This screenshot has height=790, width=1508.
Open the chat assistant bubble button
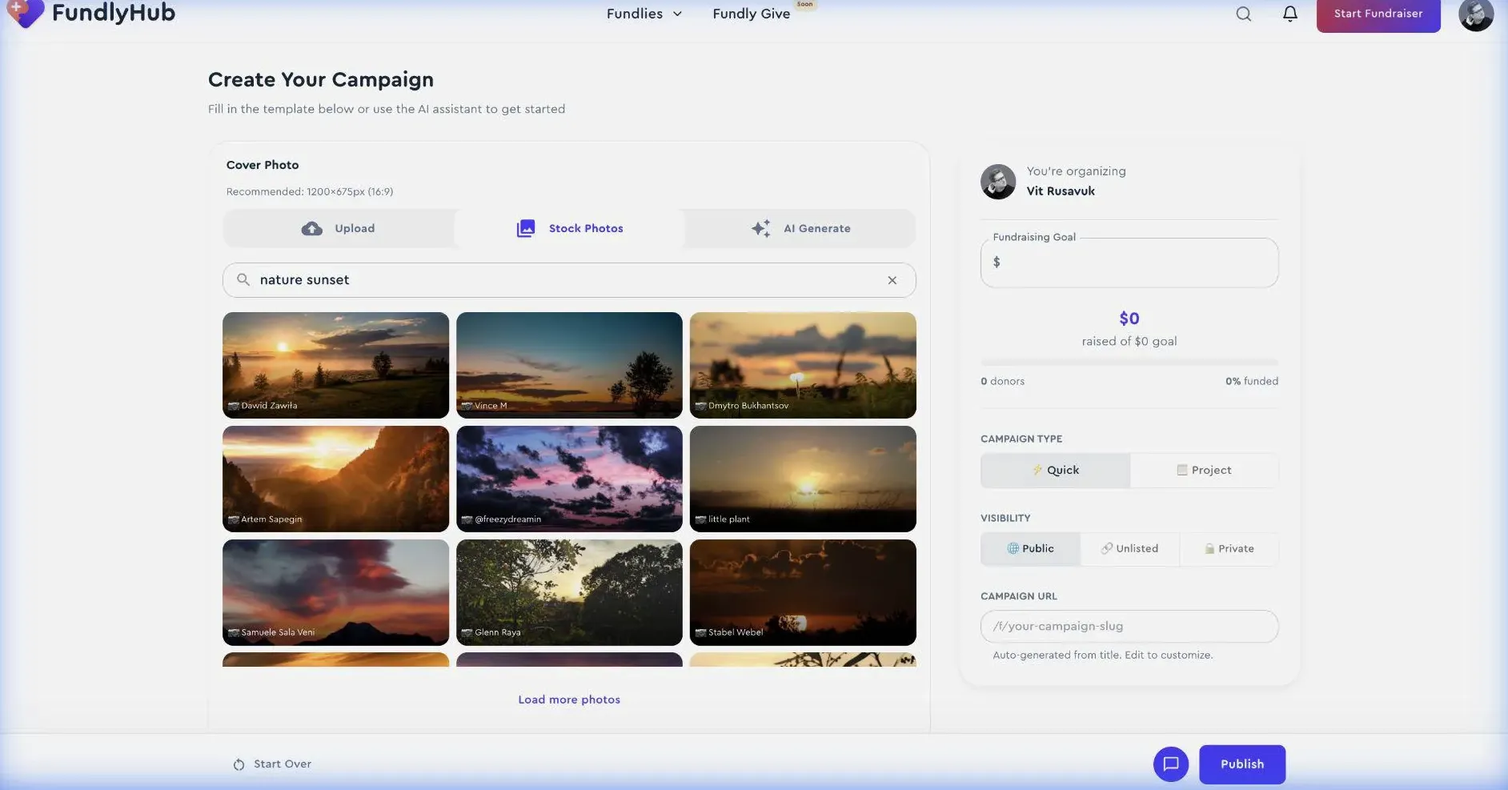[x=1170, y=764]
